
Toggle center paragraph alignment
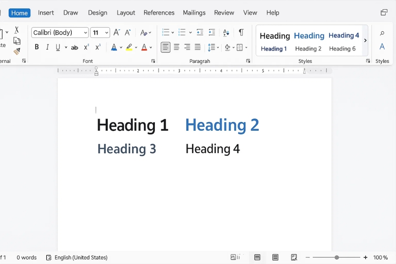click(176, 47)
